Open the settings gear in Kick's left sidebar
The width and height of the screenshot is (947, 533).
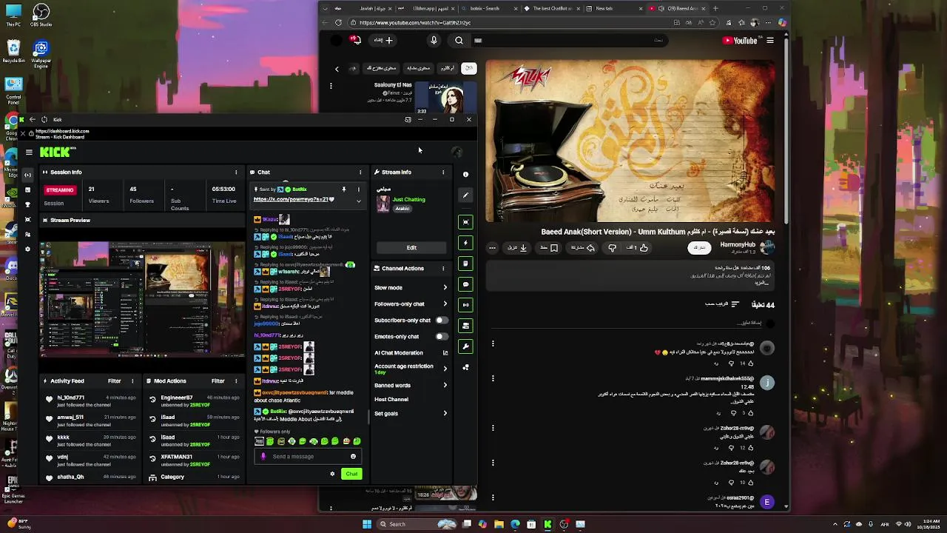pos(28,249)
